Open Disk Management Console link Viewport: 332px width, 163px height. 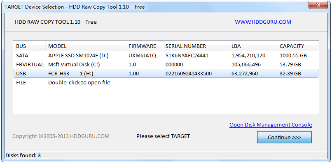point(271,125)
